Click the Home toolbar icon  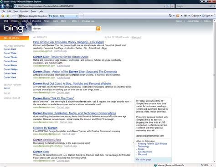click(x=170, y=15)
